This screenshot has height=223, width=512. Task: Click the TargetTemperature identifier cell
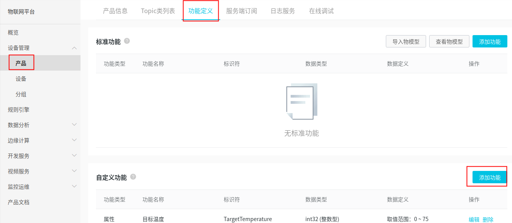click(248, 219)
